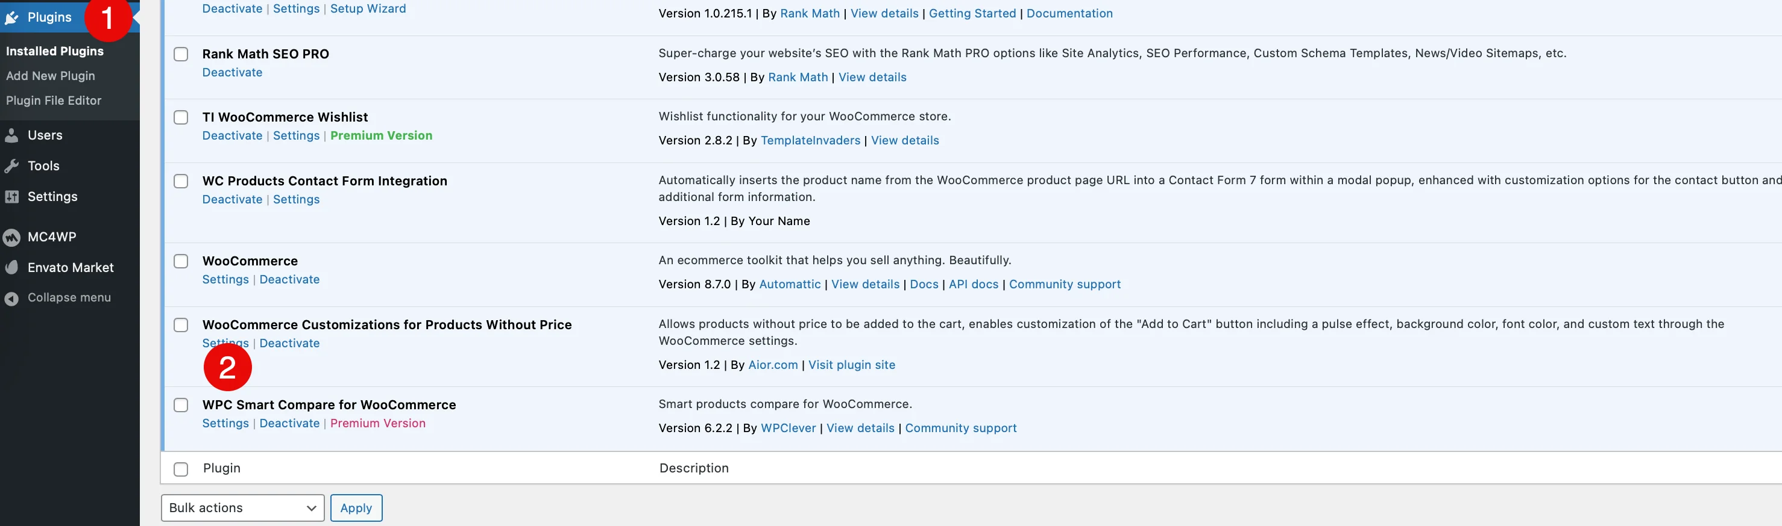This screenshot has width=1782, height=526.
Task: Open Rank Math Setup Wizard link
Action: pyautogui.click(x=368, y=9)
